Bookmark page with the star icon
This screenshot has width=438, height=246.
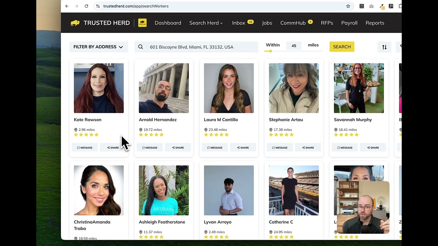[x=348, y=6]
